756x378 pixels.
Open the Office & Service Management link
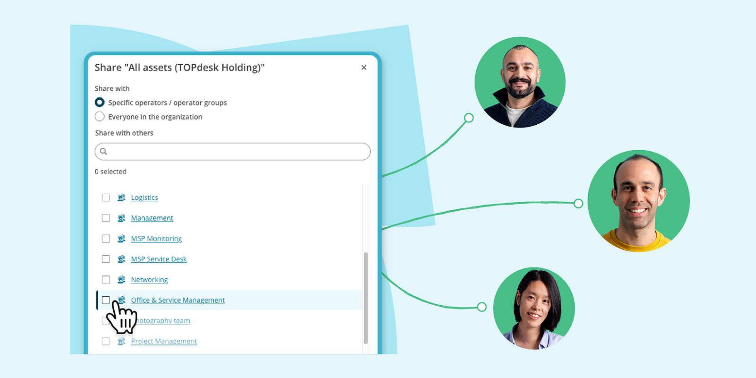point(178,300)
